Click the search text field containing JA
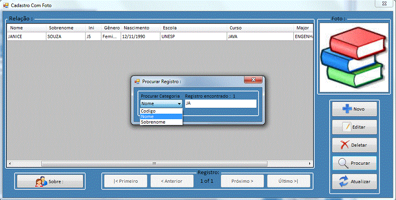The width and height of the screenshot is (396, 200). (220, 104)
